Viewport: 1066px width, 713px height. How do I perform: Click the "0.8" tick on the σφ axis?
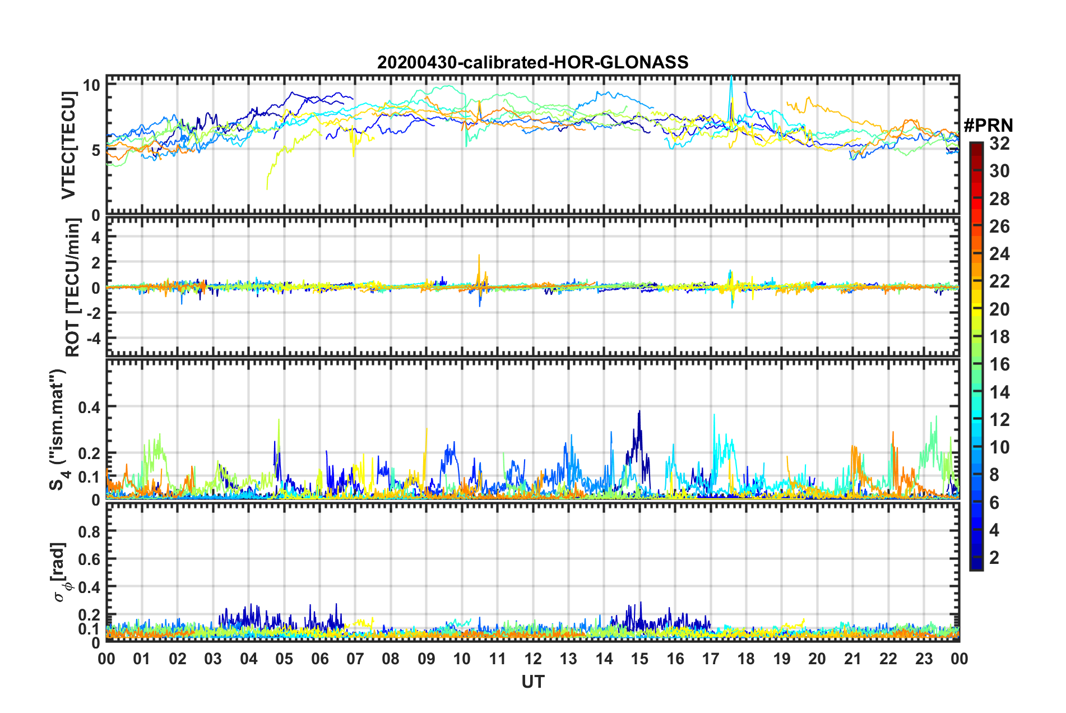click(89, 531)
